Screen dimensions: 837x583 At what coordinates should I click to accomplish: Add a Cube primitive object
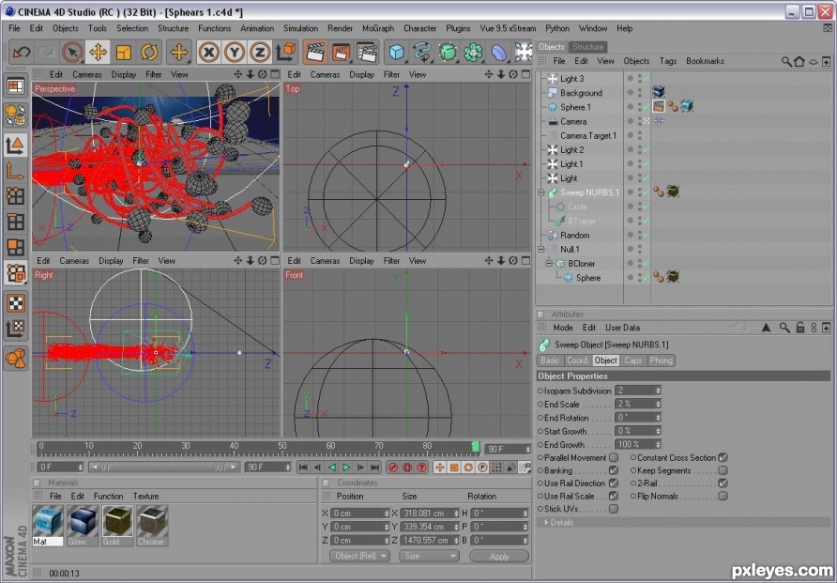tap(396, 53)
